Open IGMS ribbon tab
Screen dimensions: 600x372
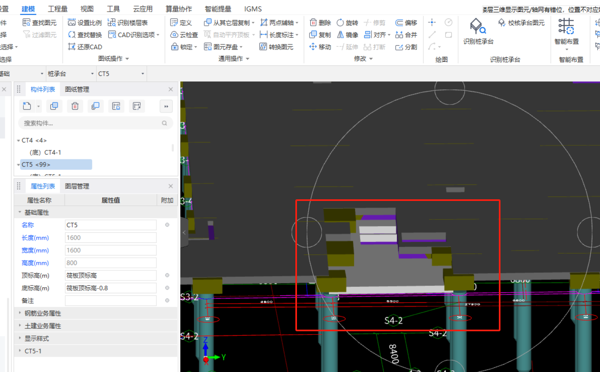(253, 9)
